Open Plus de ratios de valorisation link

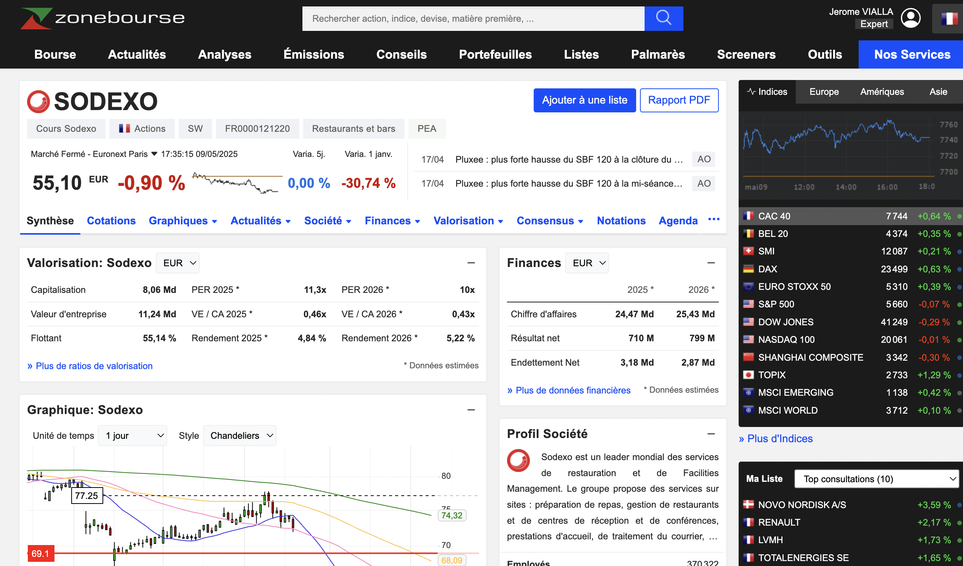click(90, 366)
